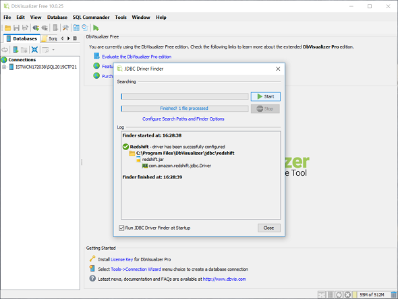The height and width of the screenshot is (299, 398).
Task: Click Close button in JDBC Driver Finder dialog
Action: pyautogui.click(x=268, y=228)
